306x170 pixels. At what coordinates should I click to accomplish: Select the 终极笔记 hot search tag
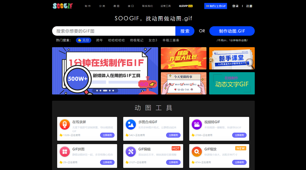[137, 40]
